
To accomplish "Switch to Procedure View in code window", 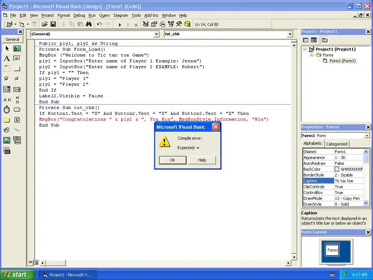I will pos(30,262).
